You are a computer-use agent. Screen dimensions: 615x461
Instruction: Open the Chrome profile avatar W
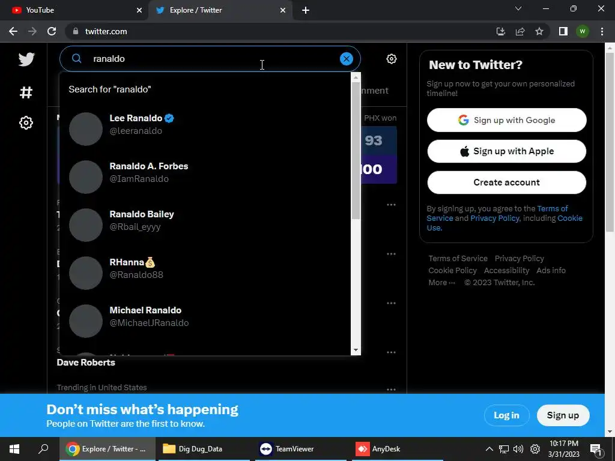583,31
